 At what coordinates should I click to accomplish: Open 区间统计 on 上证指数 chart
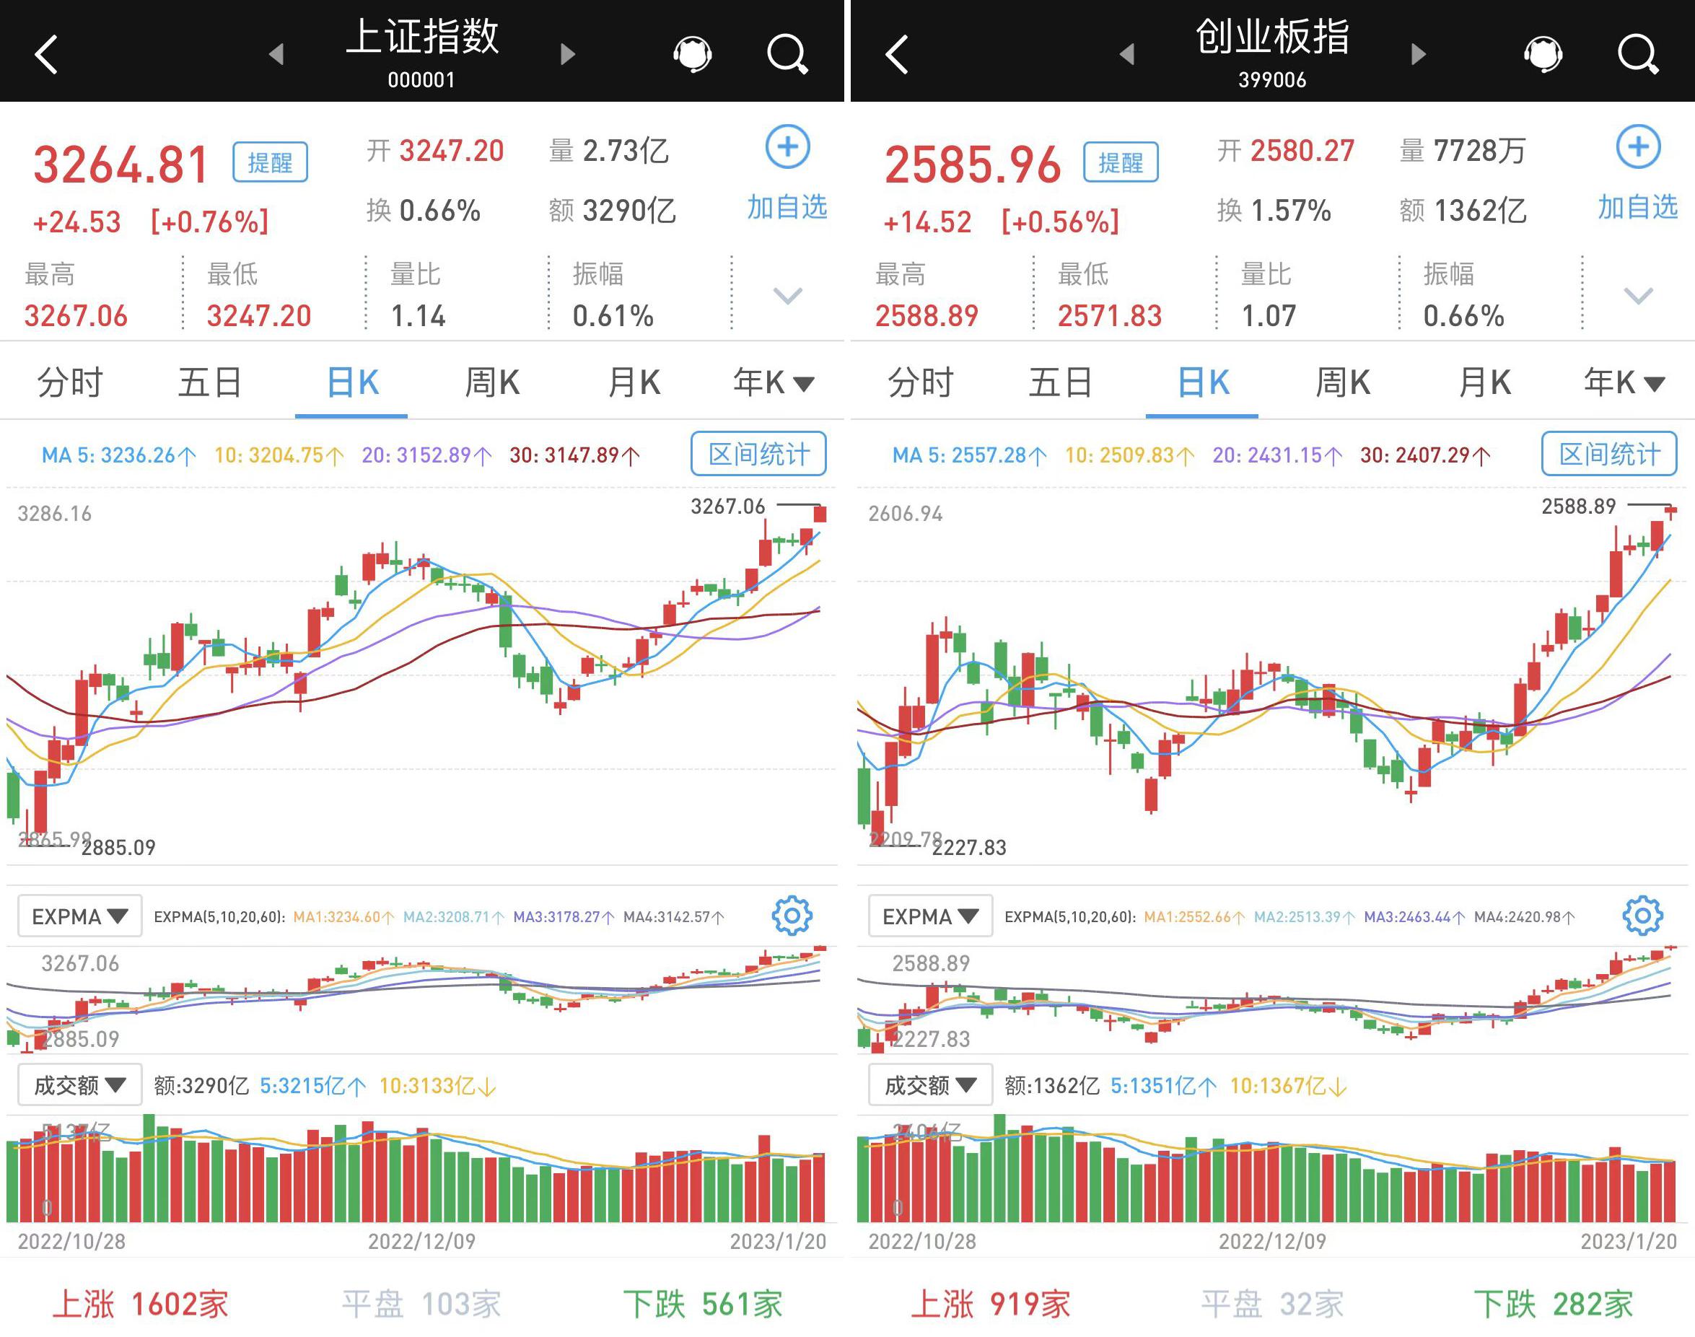(758, 453)
